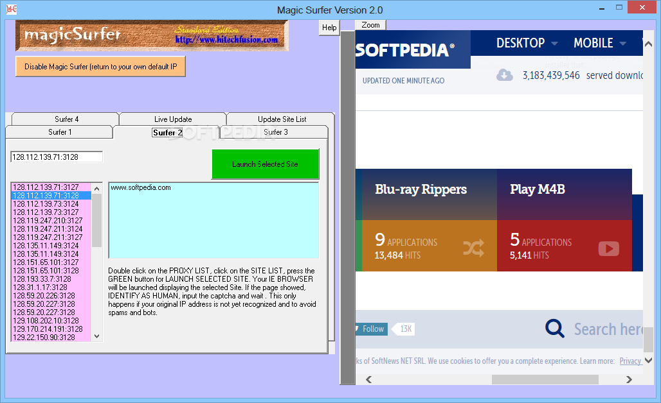The image size is (661, 403).
Task: Click browser horizontal scroll left arrow
Action: tap(368, 379)
